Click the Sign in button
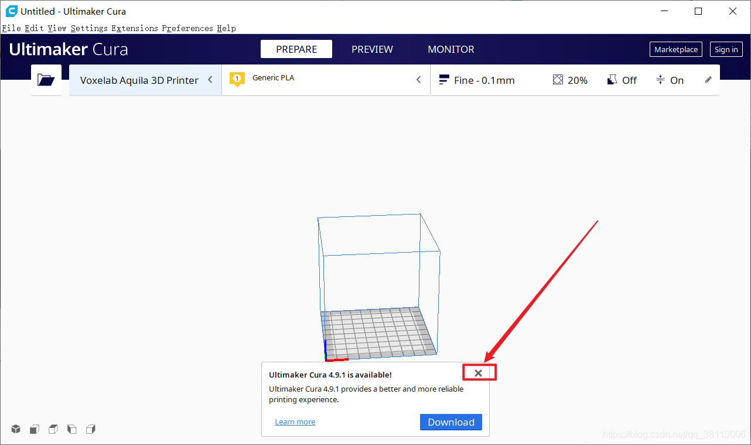This screenshot has width=751, height=445. point(726,49)
